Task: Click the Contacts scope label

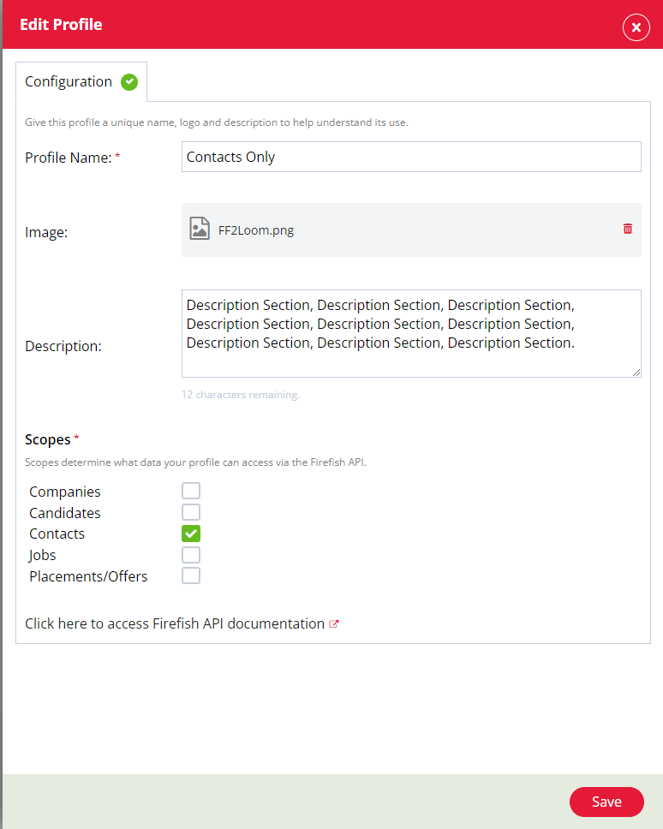Action: click(57, 534)
